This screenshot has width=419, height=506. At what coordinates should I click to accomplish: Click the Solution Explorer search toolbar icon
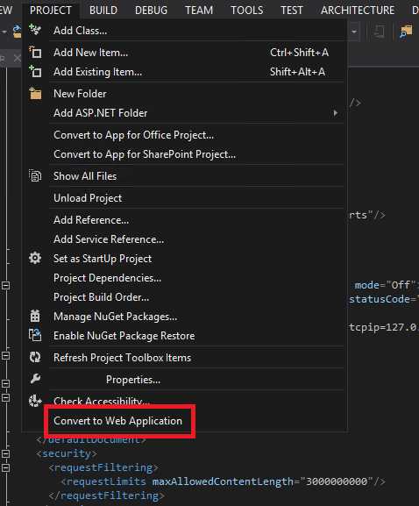[406, 32]
